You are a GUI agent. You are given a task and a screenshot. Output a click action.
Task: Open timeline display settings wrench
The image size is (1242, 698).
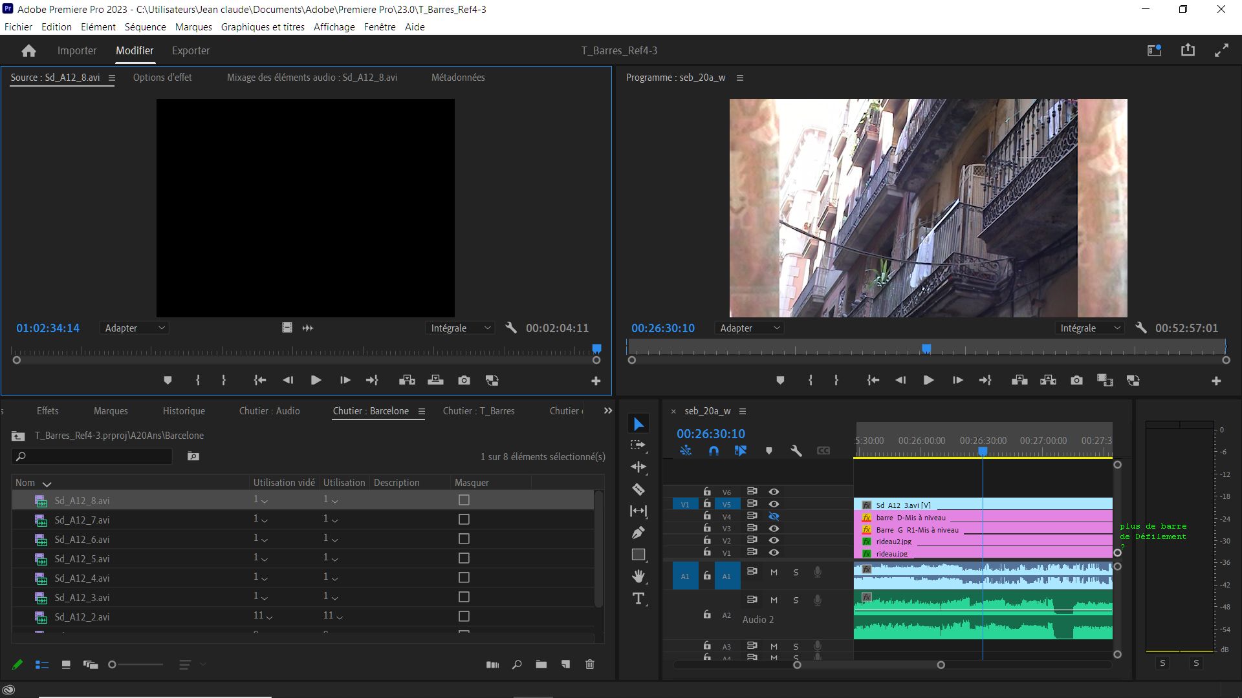click(796, 451)
